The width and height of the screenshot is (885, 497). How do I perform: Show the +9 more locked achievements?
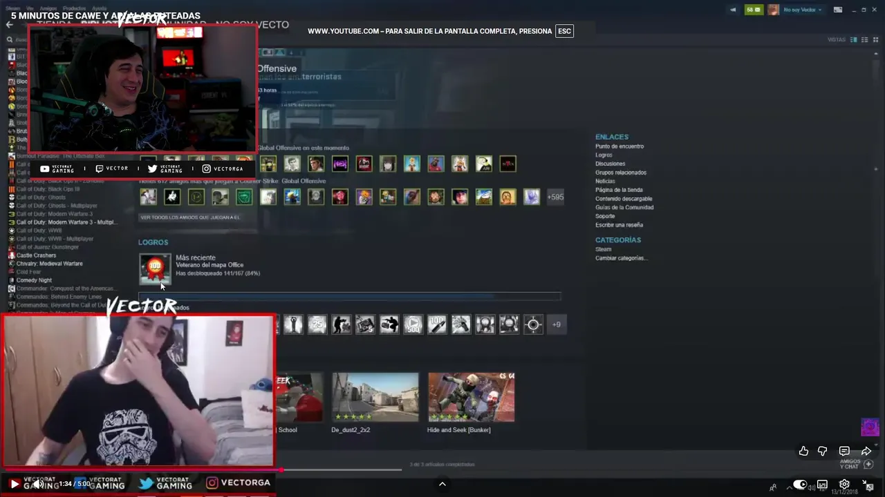pos(557,324)
